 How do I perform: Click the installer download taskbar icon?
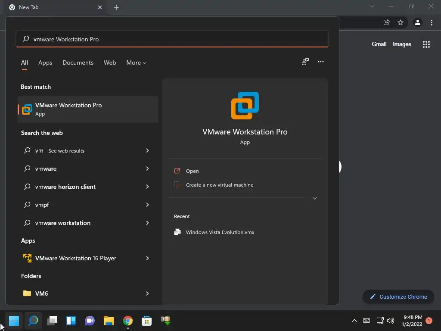tap(166, 321)
